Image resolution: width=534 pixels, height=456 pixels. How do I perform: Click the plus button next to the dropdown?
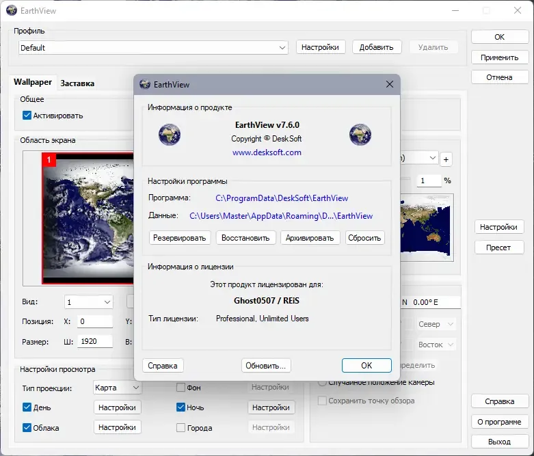point(446,159)
